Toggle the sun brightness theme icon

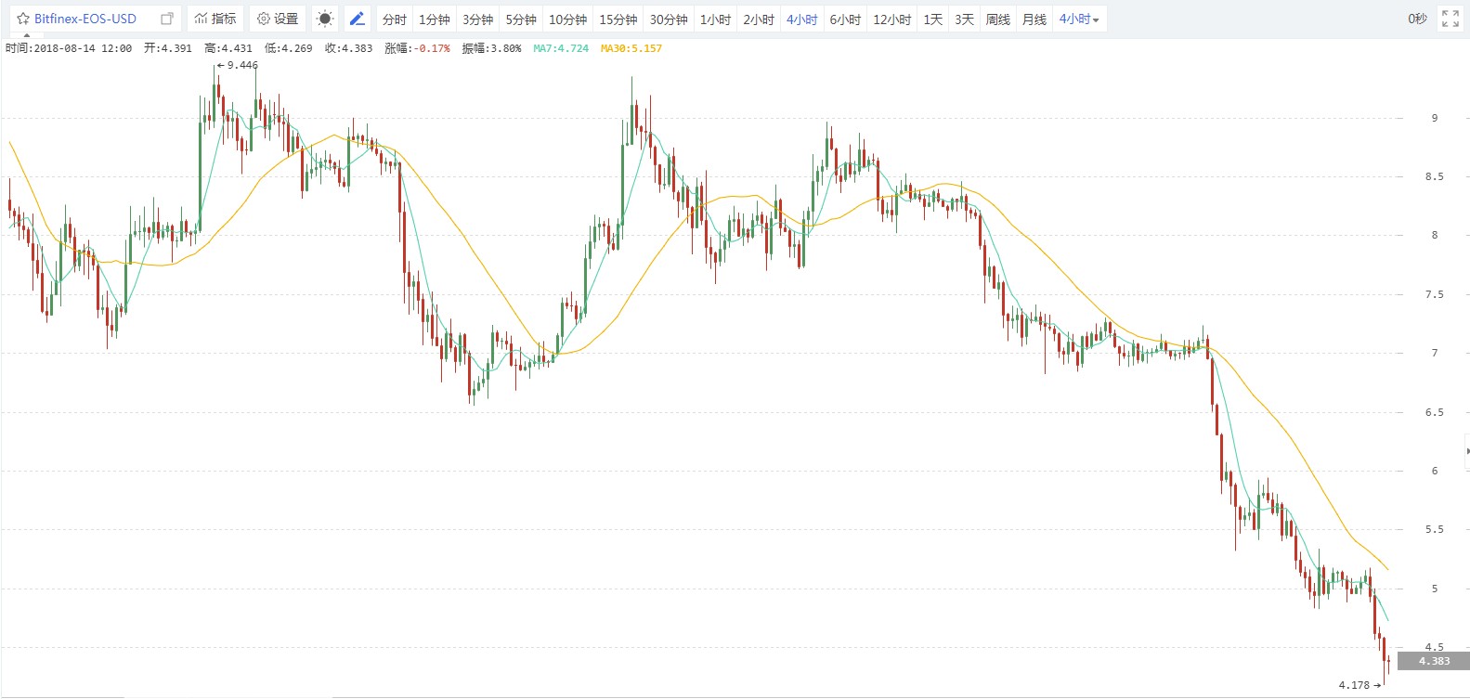click(x=324, y=19)
